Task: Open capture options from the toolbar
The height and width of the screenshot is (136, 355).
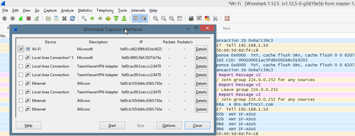Action: [13, 18]
